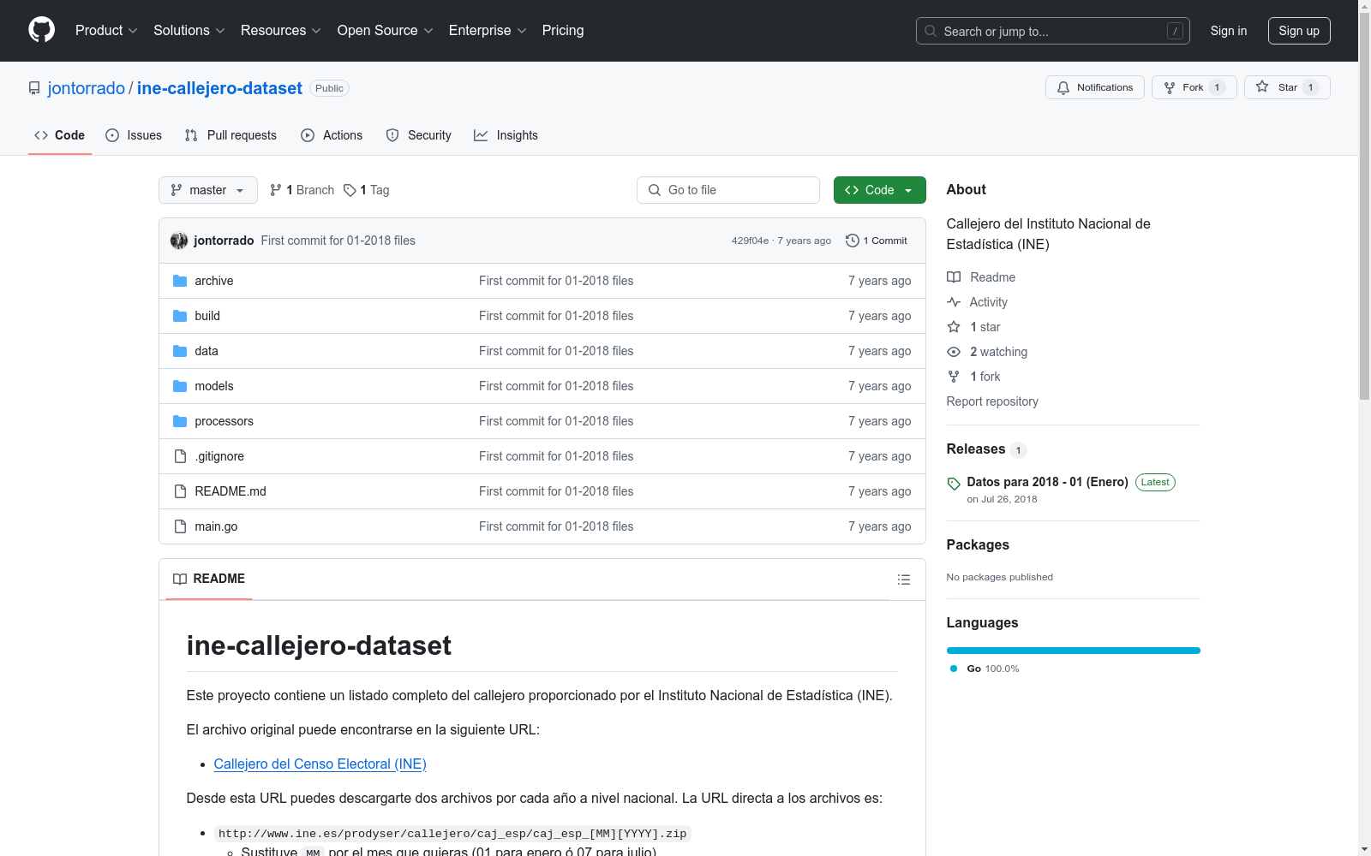Image resolution: width=1371 pixels, height=856 pixels.
Task: Open the Actions tab
Action: [332, 135]
